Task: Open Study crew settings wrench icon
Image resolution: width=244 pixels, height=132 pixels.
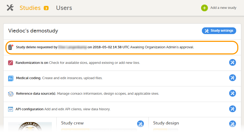Action: click(140, 124)
